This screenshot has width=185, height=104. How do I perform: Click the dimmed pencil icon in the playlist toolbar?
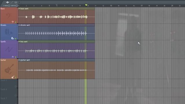(12, 2)
